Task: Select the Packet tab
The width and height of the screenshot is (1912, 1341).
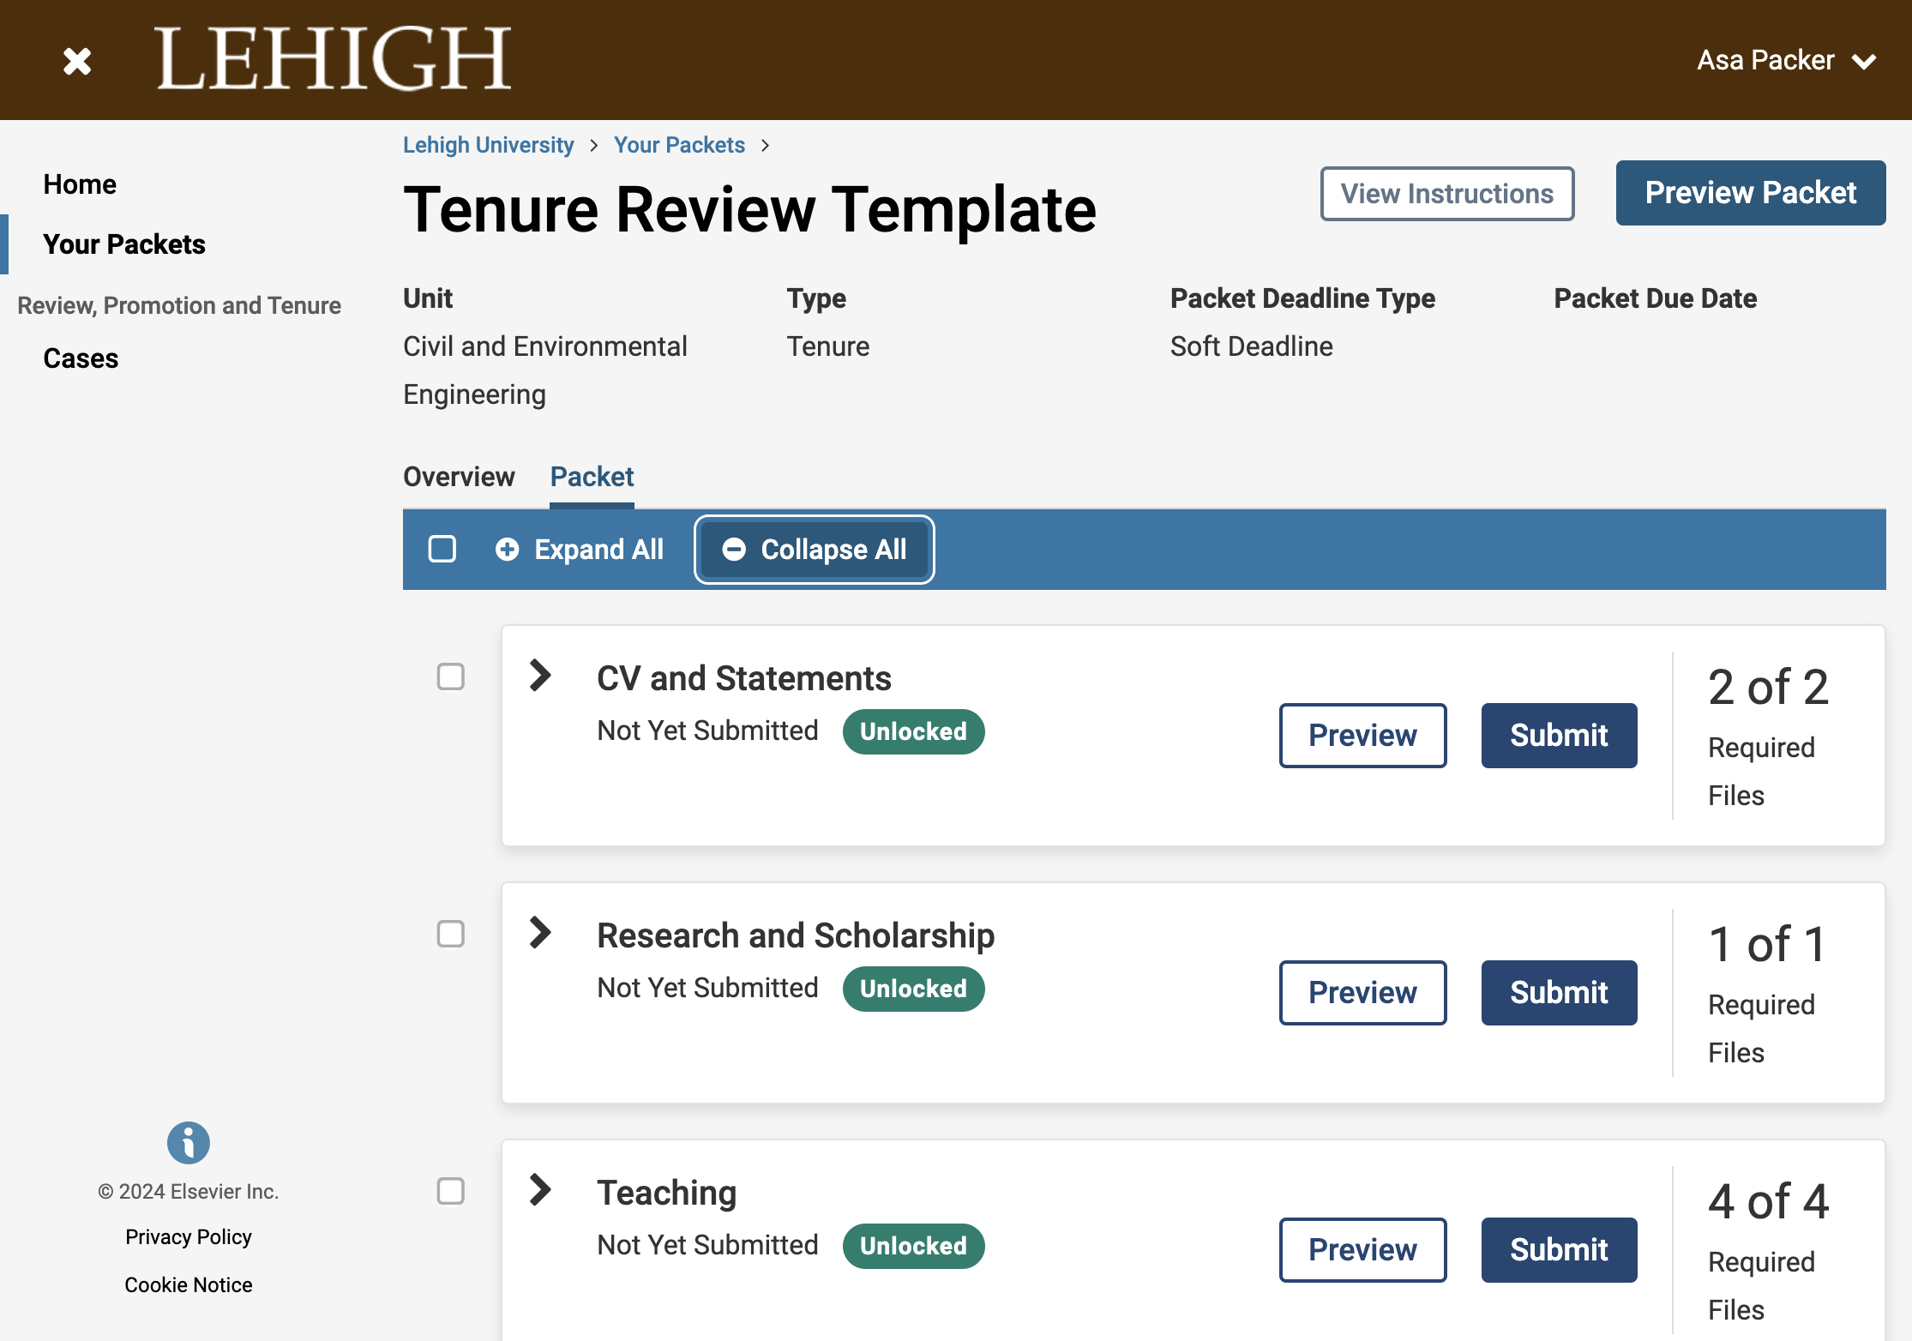Action: [x=592, y=477]
